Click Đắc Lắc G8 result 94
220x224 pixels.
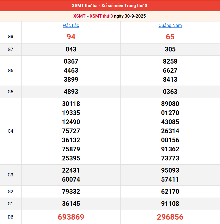(x=71, y=37)
